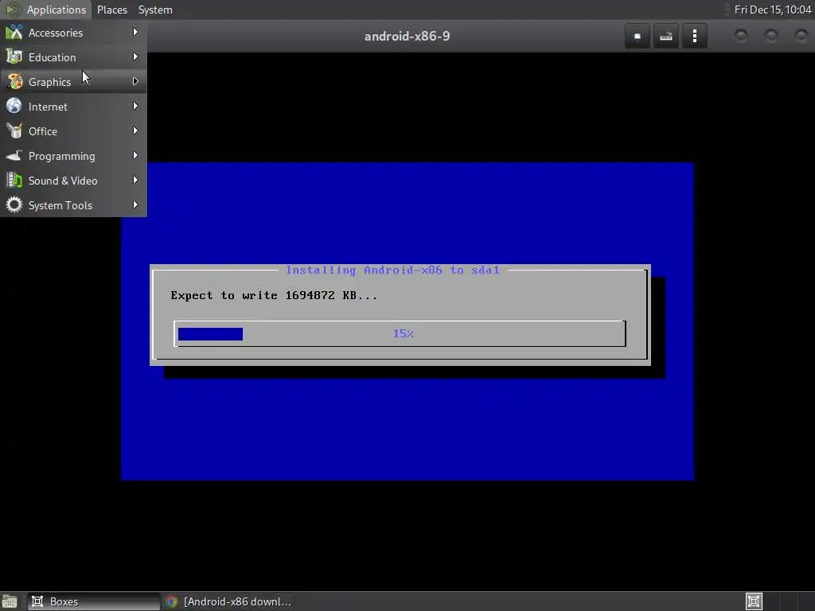The width and height of the screenshot is (815, 611).
Task: Open the System Tools submenu
Action: pyautogui.click(x=73, y=205)
